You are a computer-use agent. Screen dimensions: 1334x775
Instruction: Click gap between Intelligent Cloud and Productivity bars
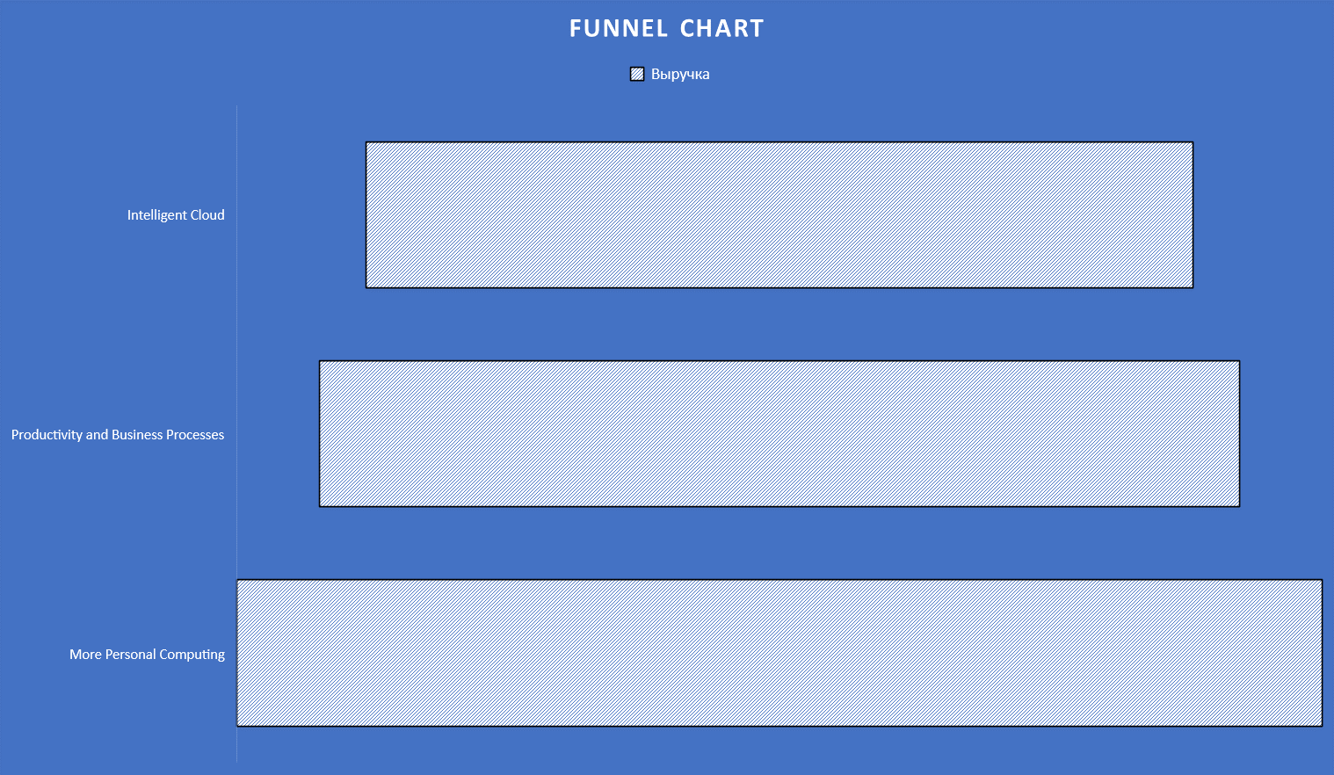pyautogui.click(x=779, y=324)
